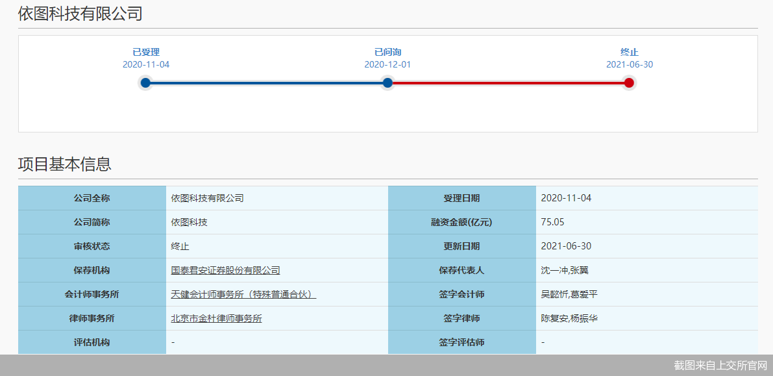Click the red 终止 timeline dot
Viewport: 773px width, 376px height.
[x=629, y=82]
